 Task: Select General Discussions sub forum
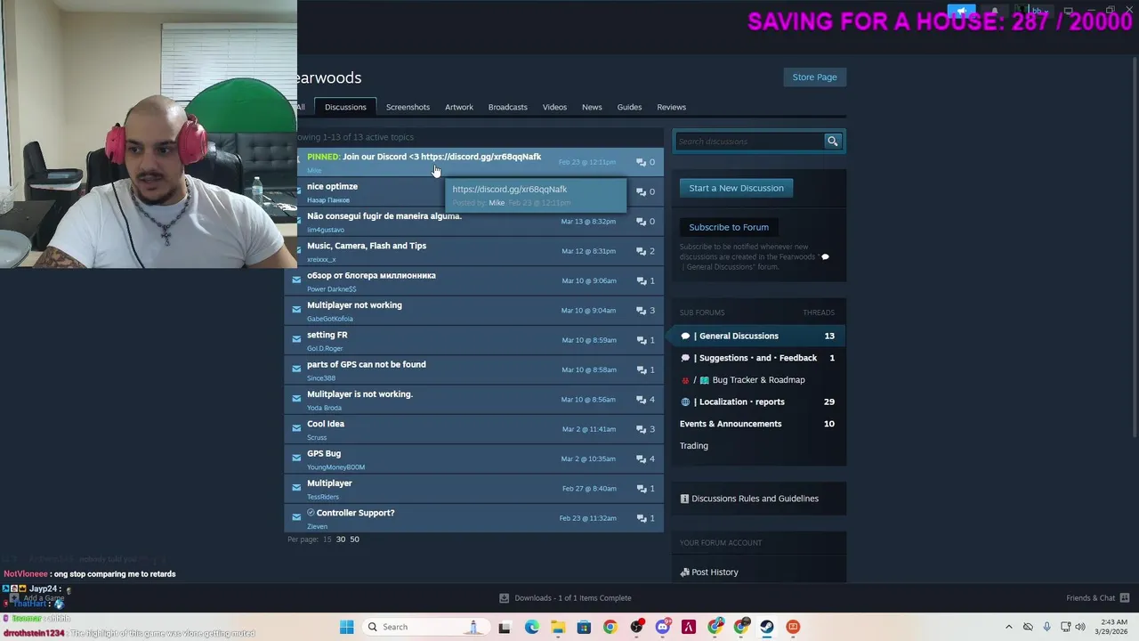tap(757, 336)
